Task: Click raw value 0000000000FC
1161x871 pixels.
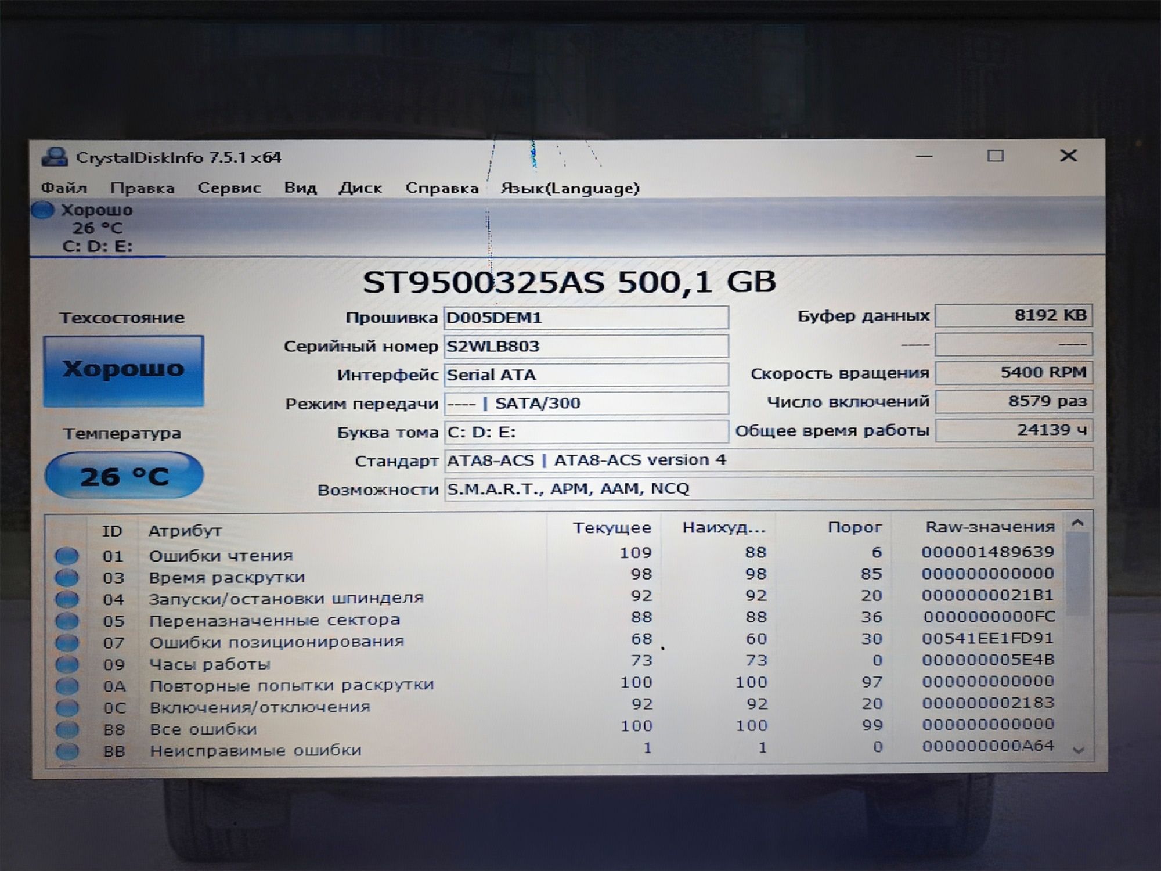Action: [989, 616]
